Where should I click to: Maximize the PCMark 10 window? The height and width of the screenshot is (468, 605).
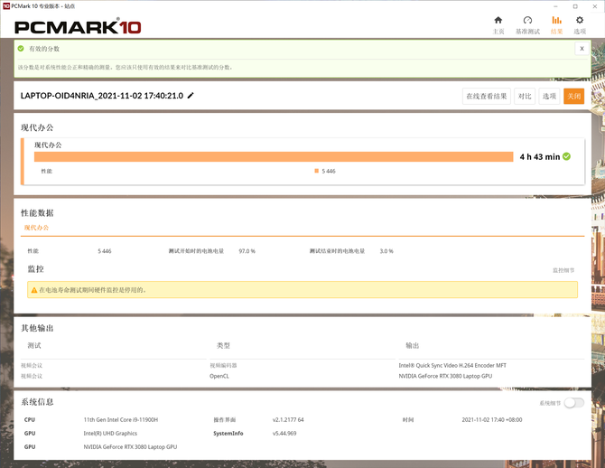[x=575, y=6]
